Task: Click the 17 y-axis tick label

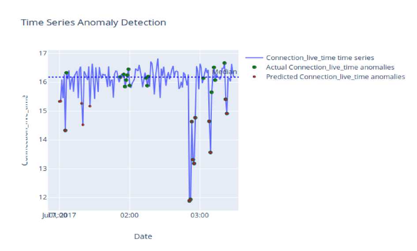Action: [43, 53]
